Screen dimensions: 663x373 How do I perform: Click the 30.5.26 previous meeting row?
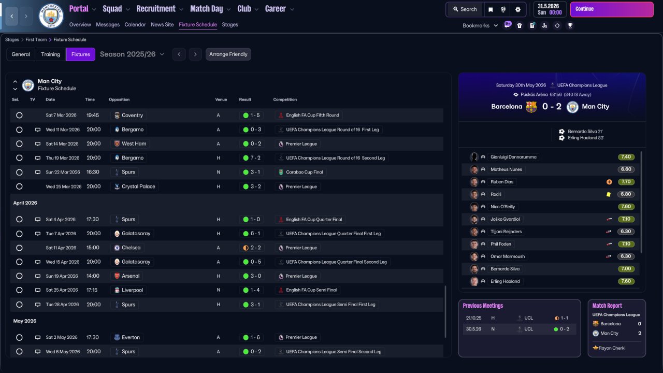520,329
